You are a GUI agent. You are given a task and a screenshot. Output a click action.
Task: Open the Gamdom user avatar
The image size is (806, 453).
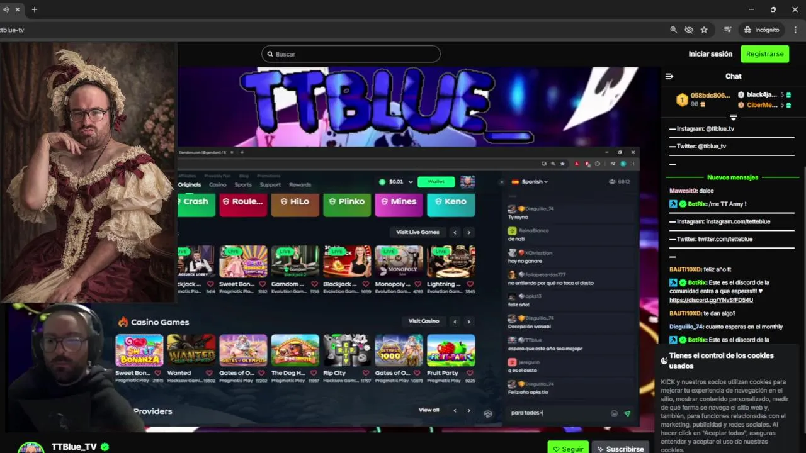click(467, 182)
